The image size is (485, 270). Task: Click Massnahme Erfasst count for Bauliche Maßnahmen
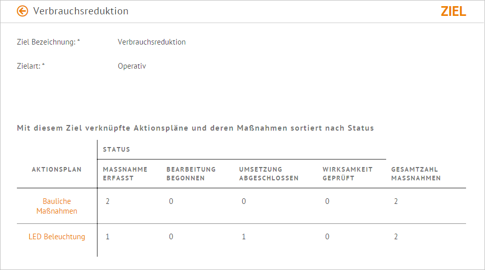(x=108, y=201)
